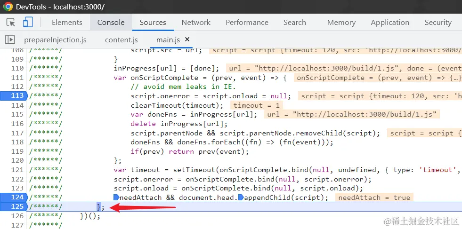Screen dimensions: 462x229
Task: Click line number 127 in gutter
Action: pos(17,225)
